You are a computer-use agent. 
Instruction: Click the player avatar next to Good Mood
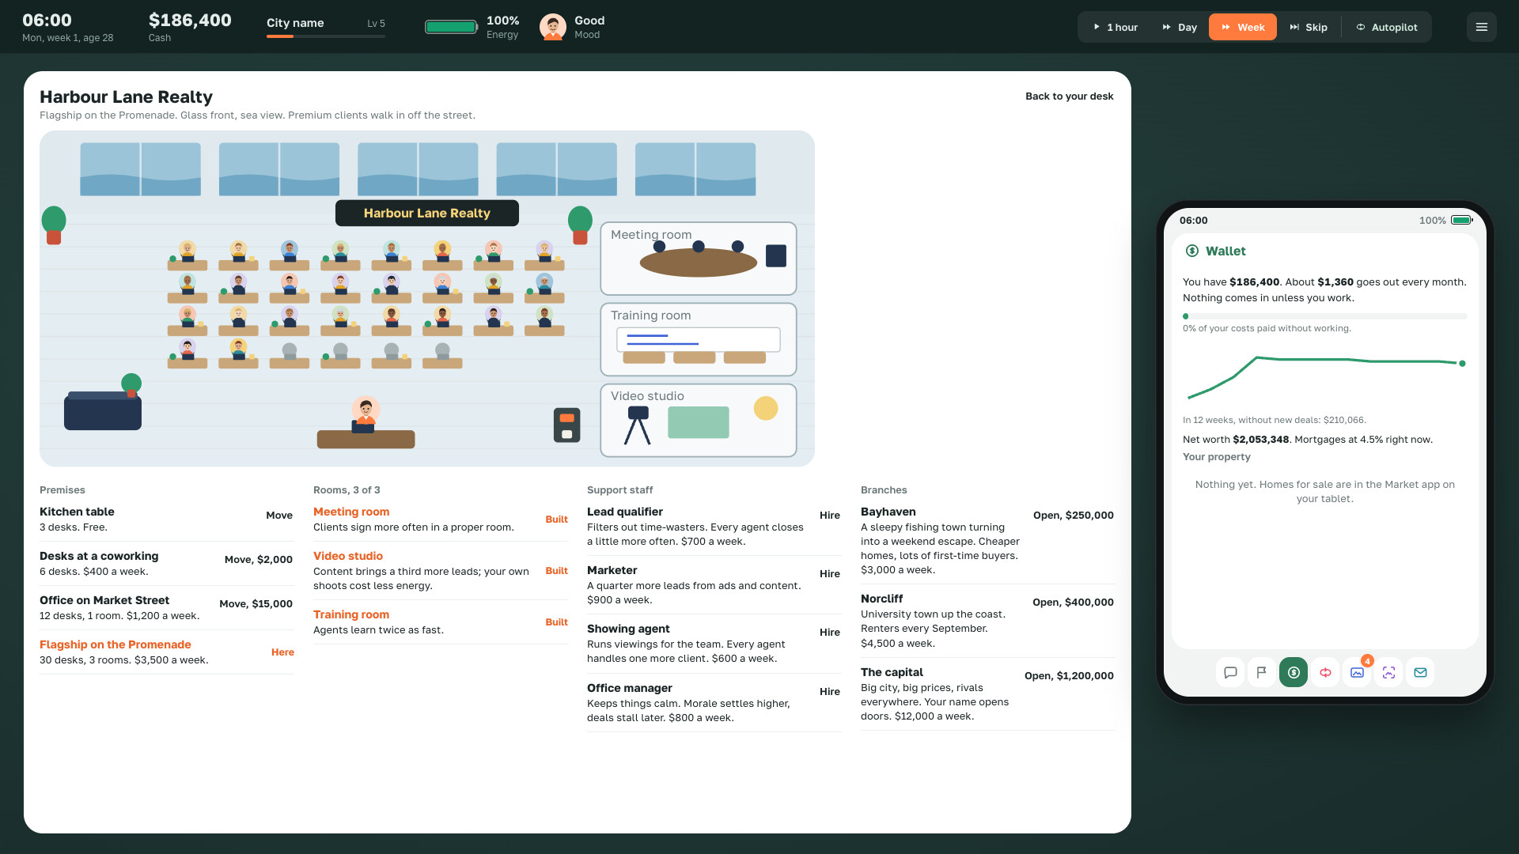coord(553,27)
